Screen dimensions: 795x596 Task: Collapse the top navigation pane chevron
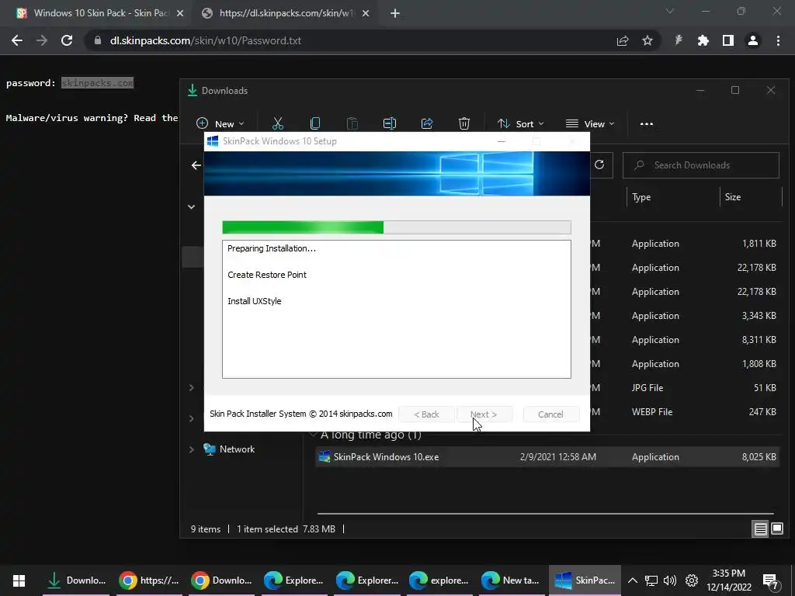(191, 206)
